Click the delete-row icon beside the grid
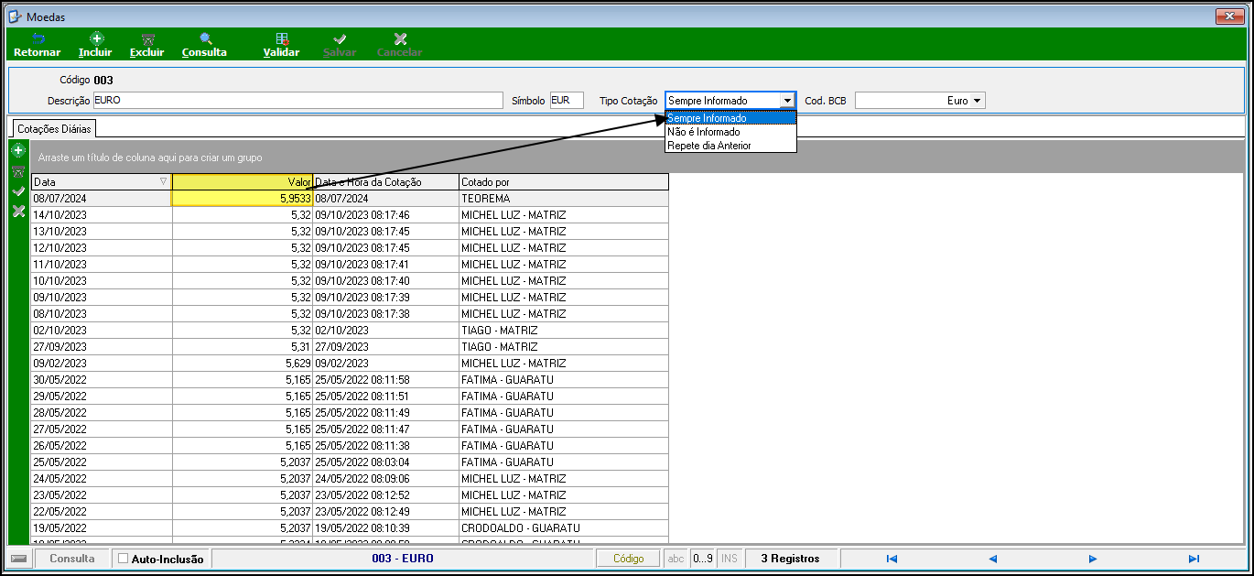Viewport: 1254px width, 576px height. coord(17,171)
